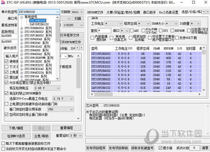
Task: Open the 串口 filter dropdown
Action: pyautogui.click(x=125, y=31)
